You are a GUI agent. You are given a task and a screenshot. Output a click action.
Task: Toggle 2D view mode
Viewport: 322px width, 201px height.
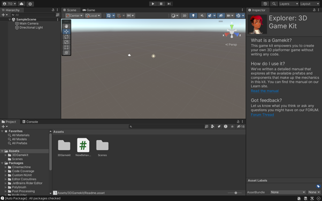click(185, 16)
